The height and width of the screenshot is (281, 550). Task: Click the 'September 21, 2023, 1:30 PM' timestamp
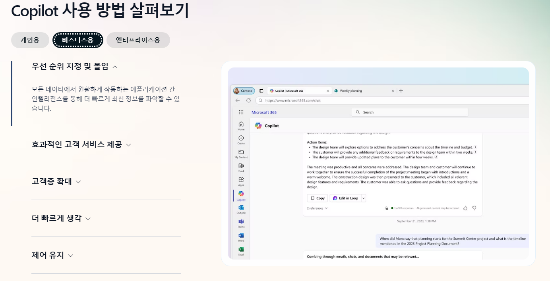pyautogui.click(x=416, y=221)
